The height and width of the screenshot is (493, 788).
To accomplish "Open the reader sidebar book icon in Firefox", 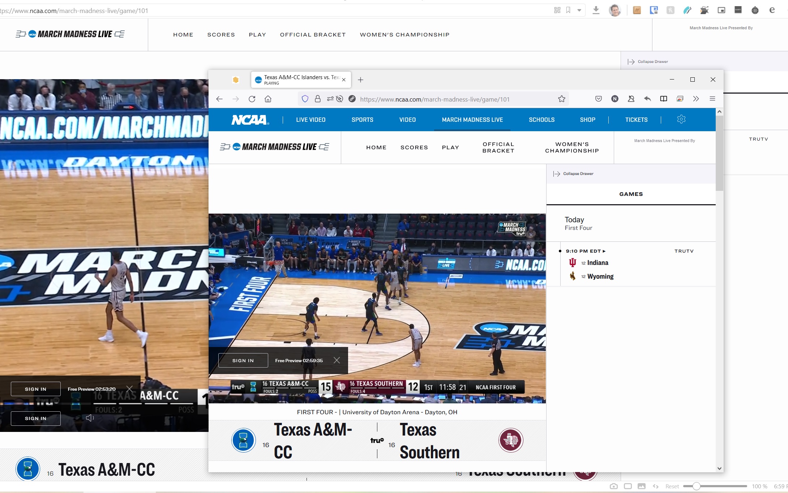I will (664, 99).
